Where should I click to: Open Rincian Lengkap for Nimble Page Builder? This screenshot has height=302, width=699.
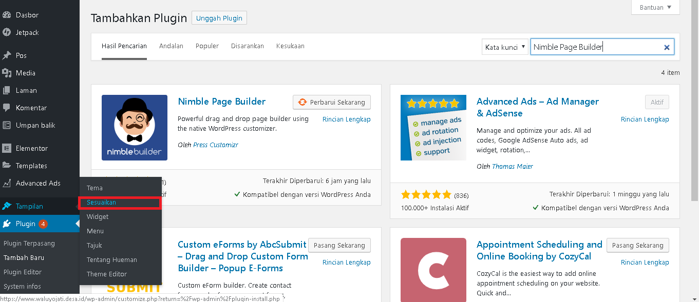click(347, 119)
